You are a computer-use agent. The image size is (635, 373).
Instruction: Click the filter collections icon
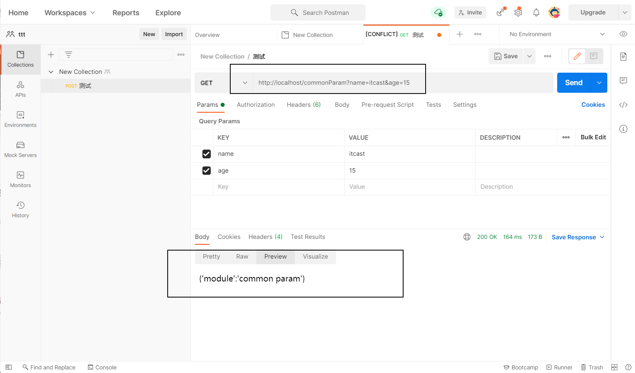point(69,55)
